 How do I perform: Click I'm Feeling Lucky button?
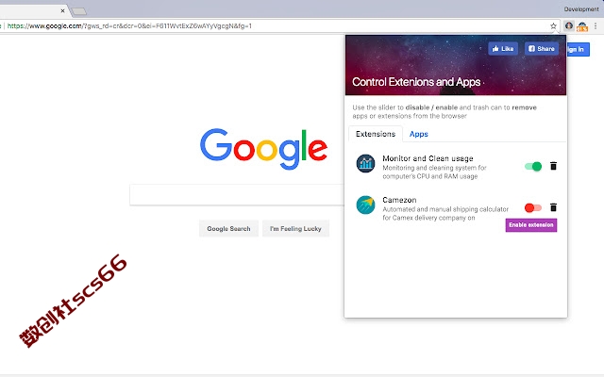[295, 228]
